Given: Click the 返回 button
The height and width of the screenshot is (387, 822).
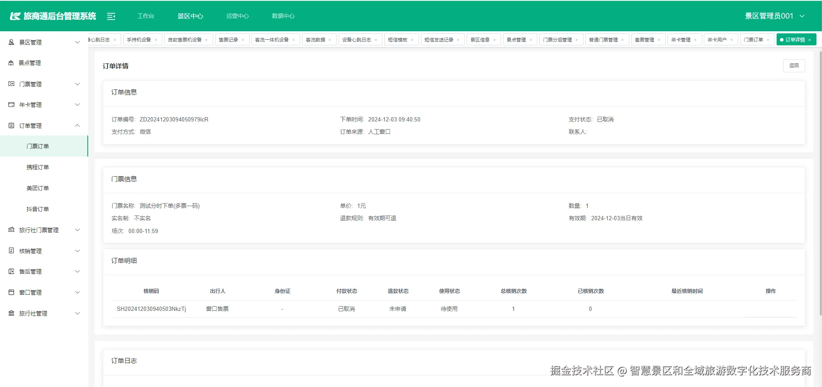Looking at the screenshot, I should (794, 65).
